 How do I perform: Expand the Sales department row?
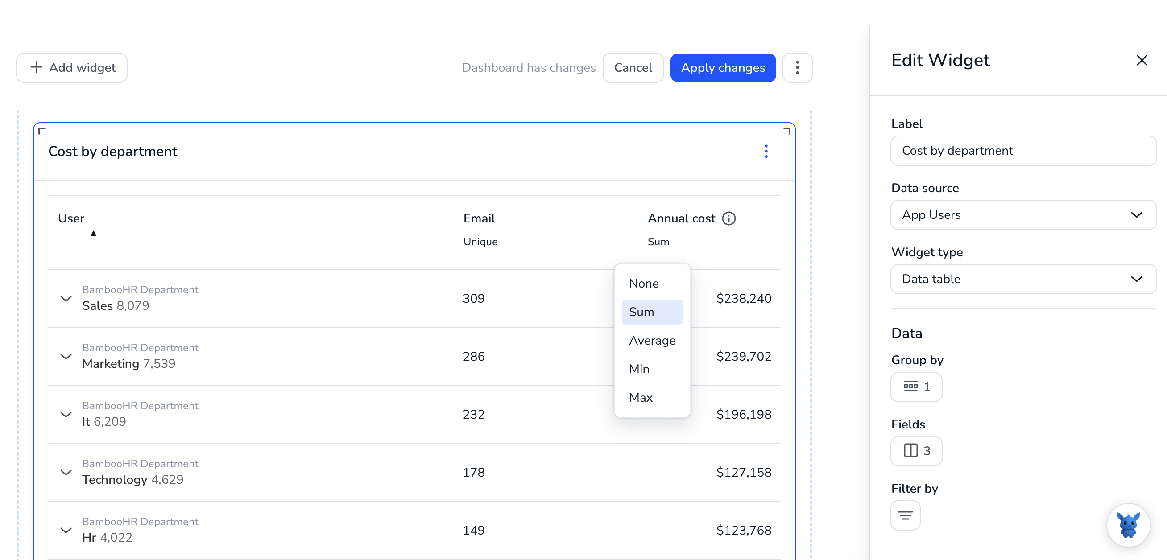pos(66,298)
